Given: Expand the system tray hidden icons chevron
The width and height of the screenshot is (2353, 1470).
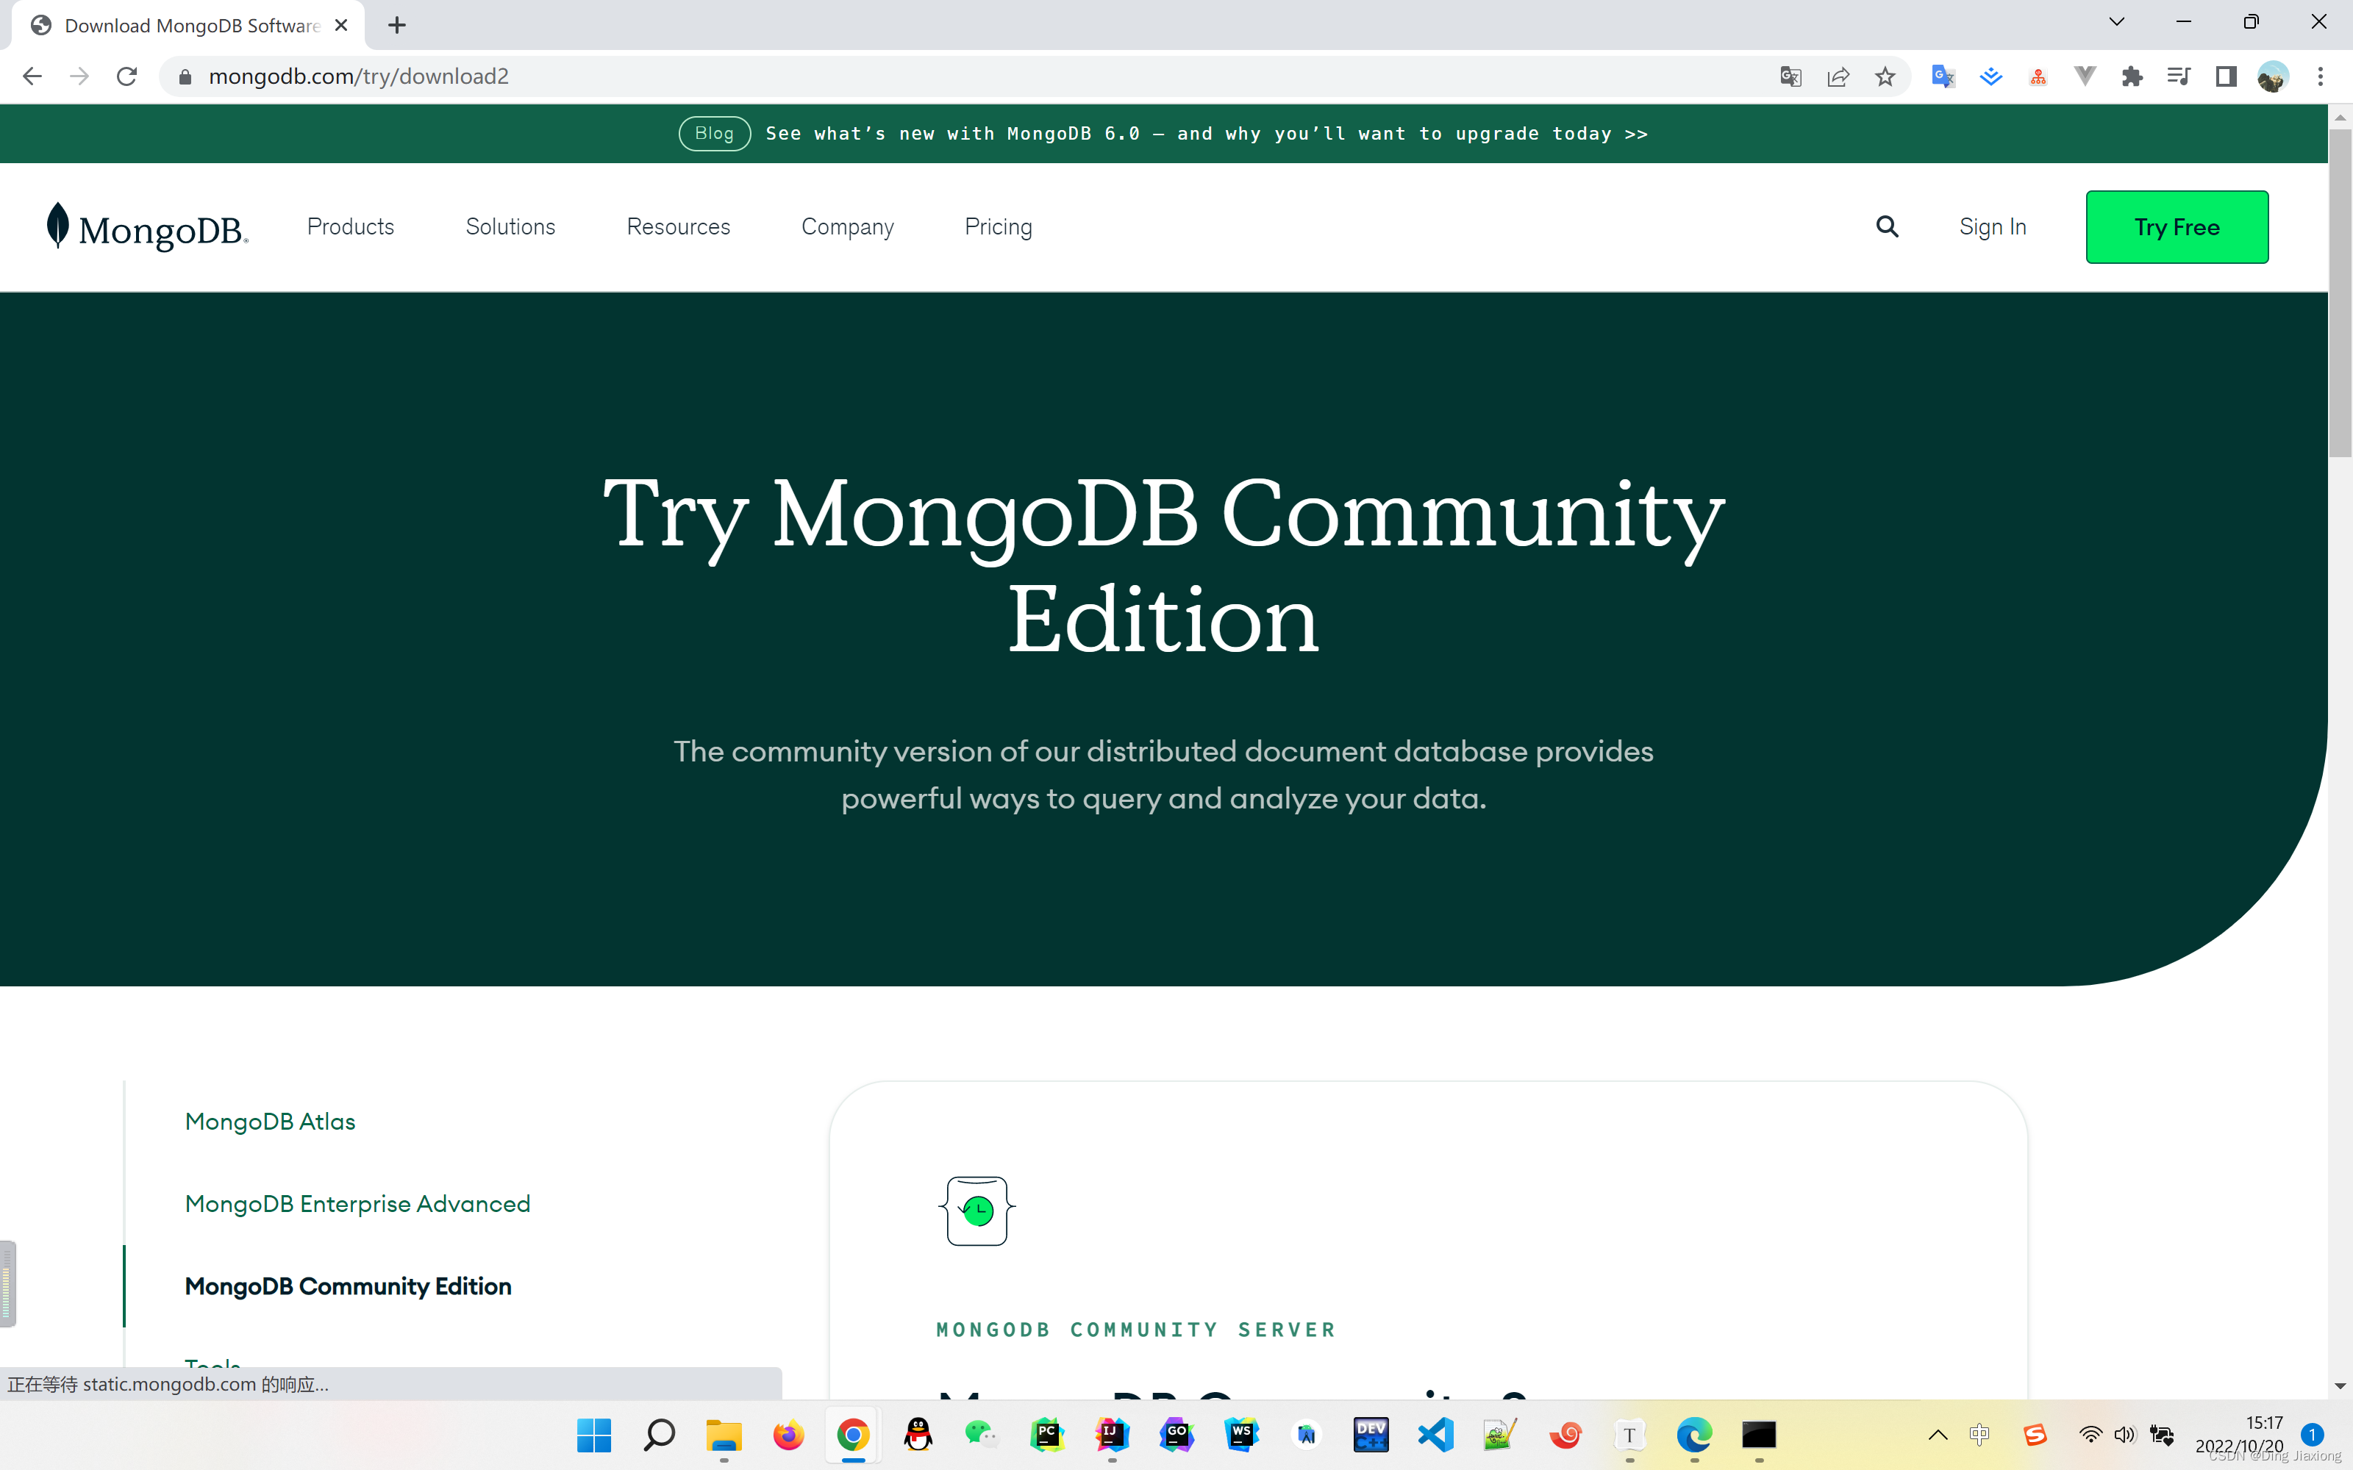Looking at the screenshot, I should [x=1937, y=1434].
